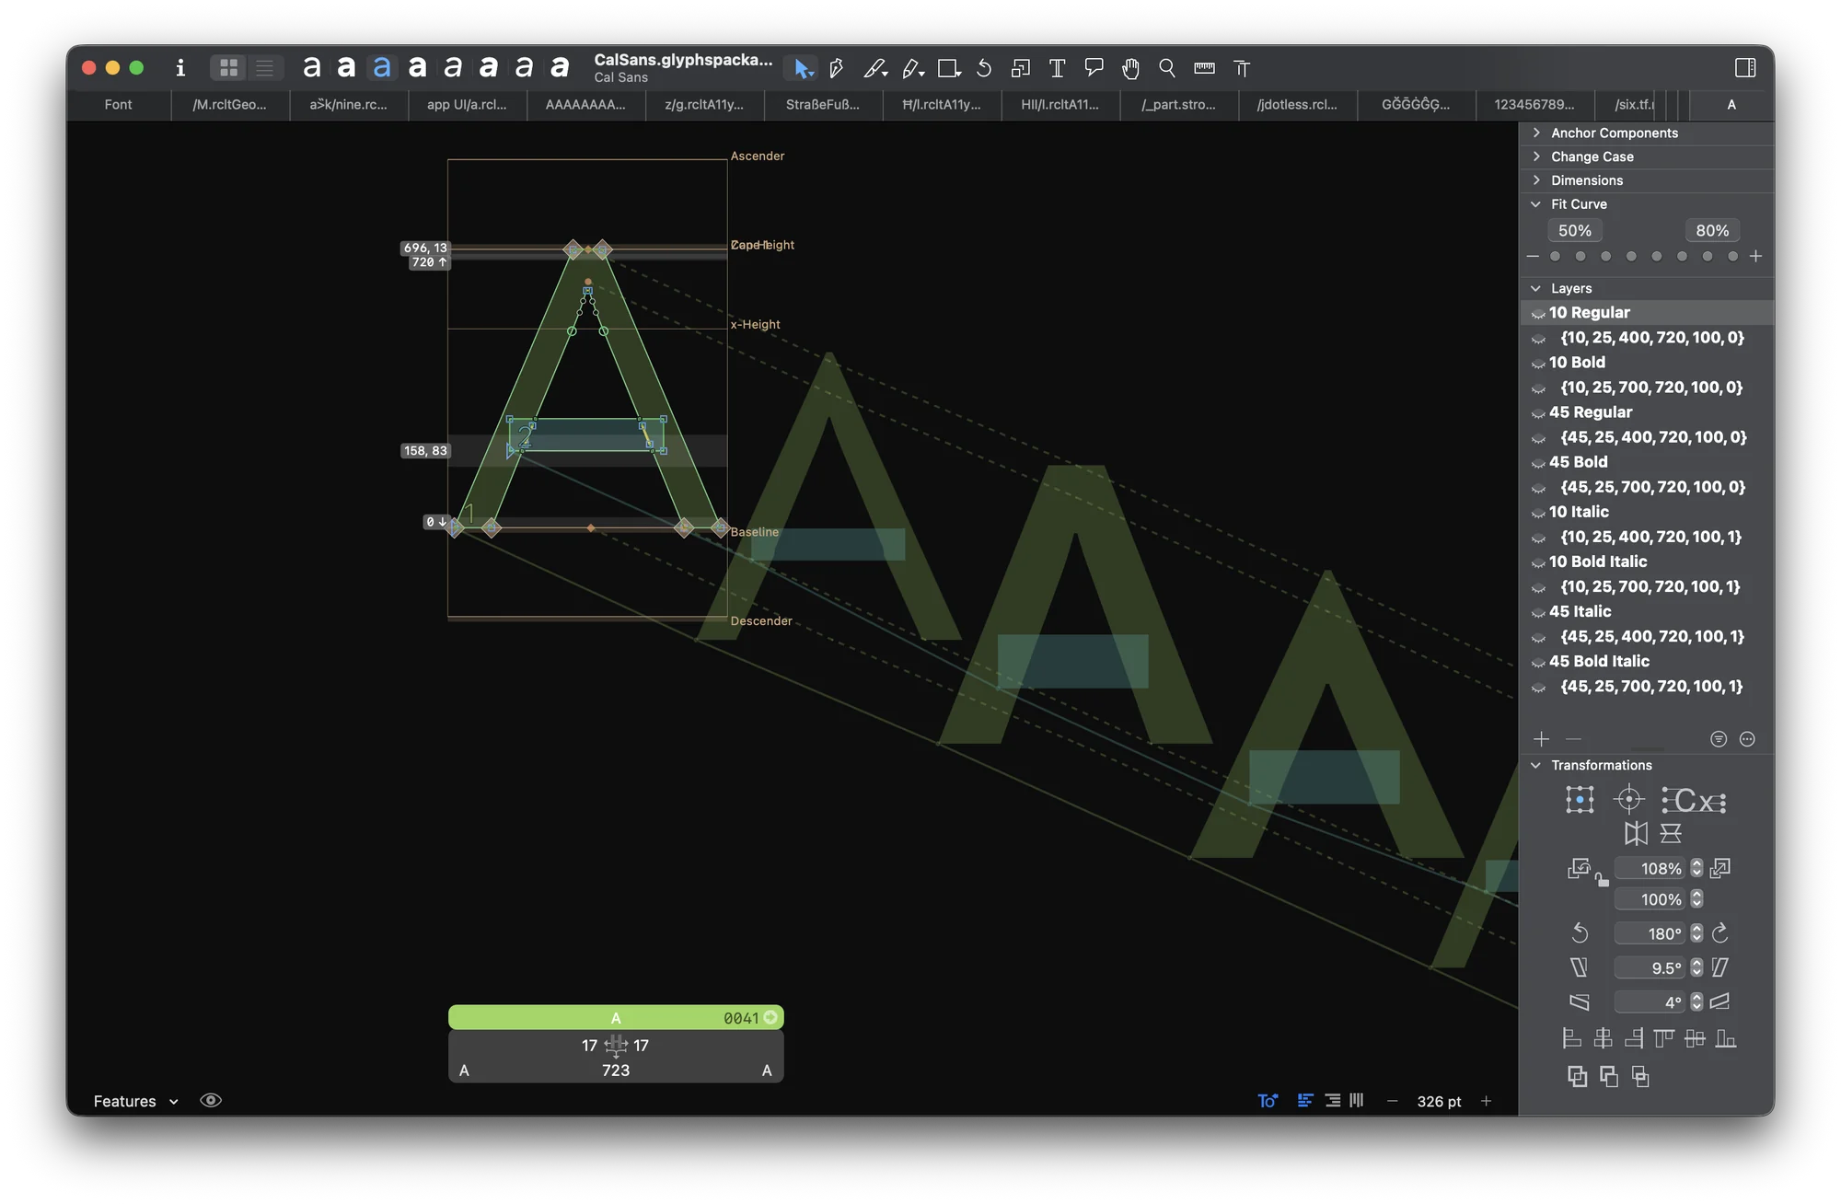Mirror selection horizontally in Transformations
Viewport: 1841px width, 1204px height.
coord(1636,834)
